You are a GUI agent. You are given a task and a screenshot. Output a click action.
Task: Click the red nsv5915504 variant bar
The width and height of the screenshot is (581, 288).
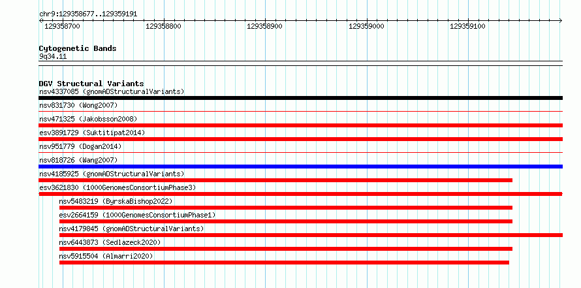(284, 263)
